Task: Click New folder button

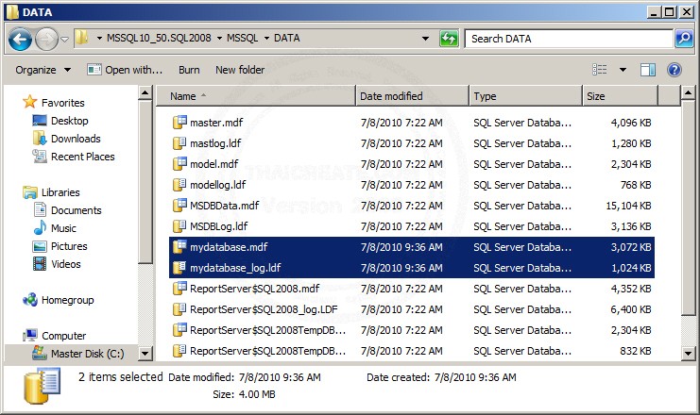Action: click(240, 70)
